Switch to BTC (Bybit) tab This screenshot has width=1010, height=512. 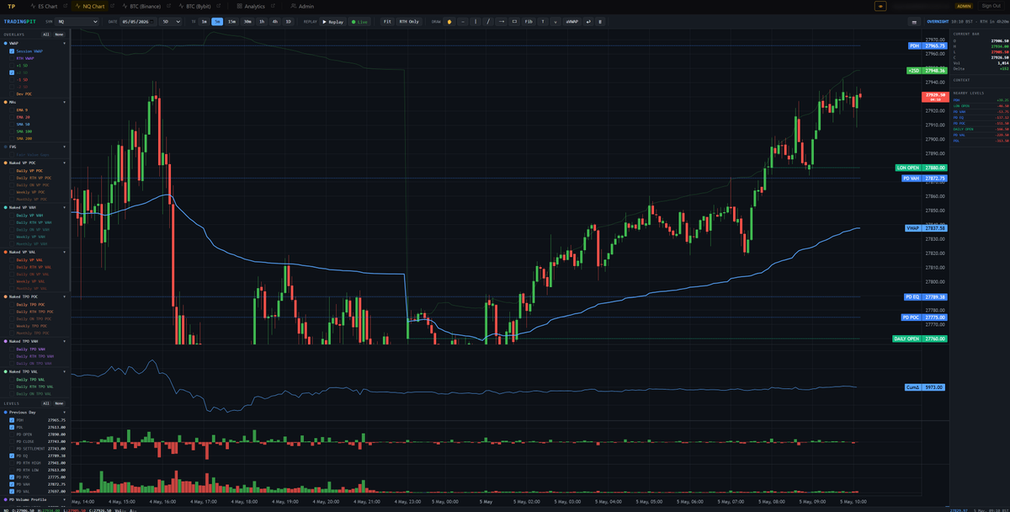(x=194, y=6)
